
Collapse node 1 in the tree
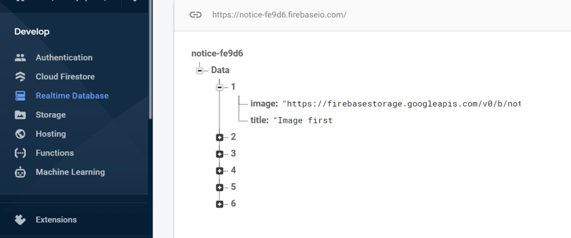(x=219, y=87)
